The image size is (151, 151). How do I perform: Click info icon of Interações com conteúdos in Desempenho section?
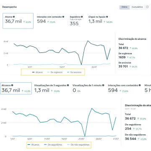coord(63,17)
